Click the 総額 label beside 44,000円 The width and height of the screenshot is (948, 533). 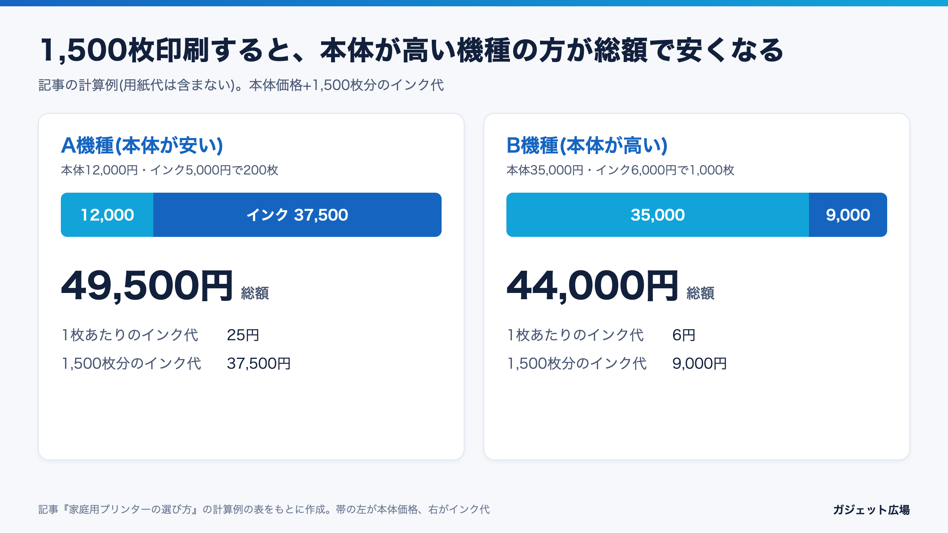701,293
